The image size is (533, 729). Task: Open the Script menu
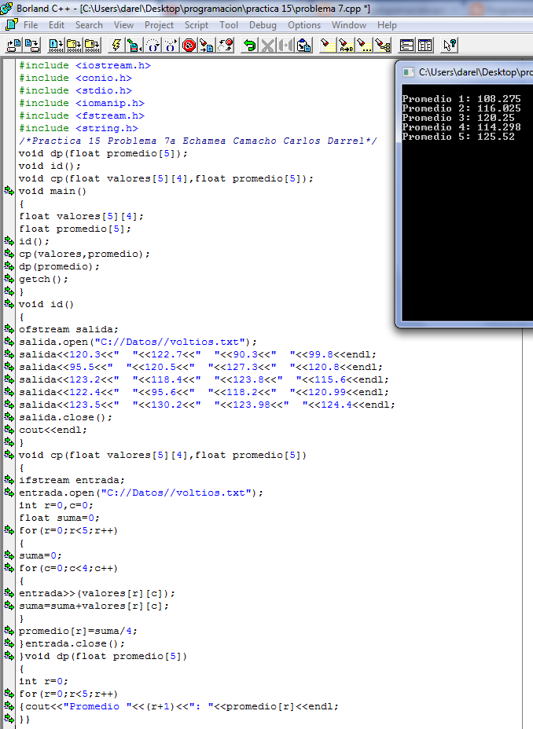tap(197, 25)
